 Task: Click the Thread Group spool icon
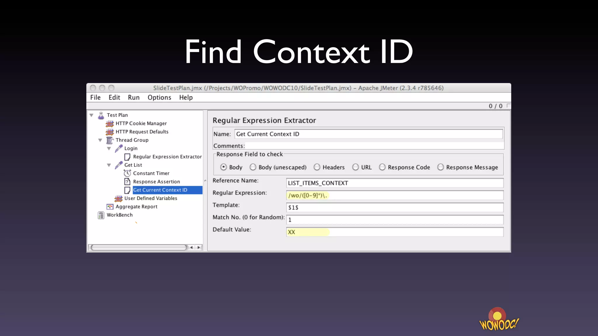[x=110, y=140]
